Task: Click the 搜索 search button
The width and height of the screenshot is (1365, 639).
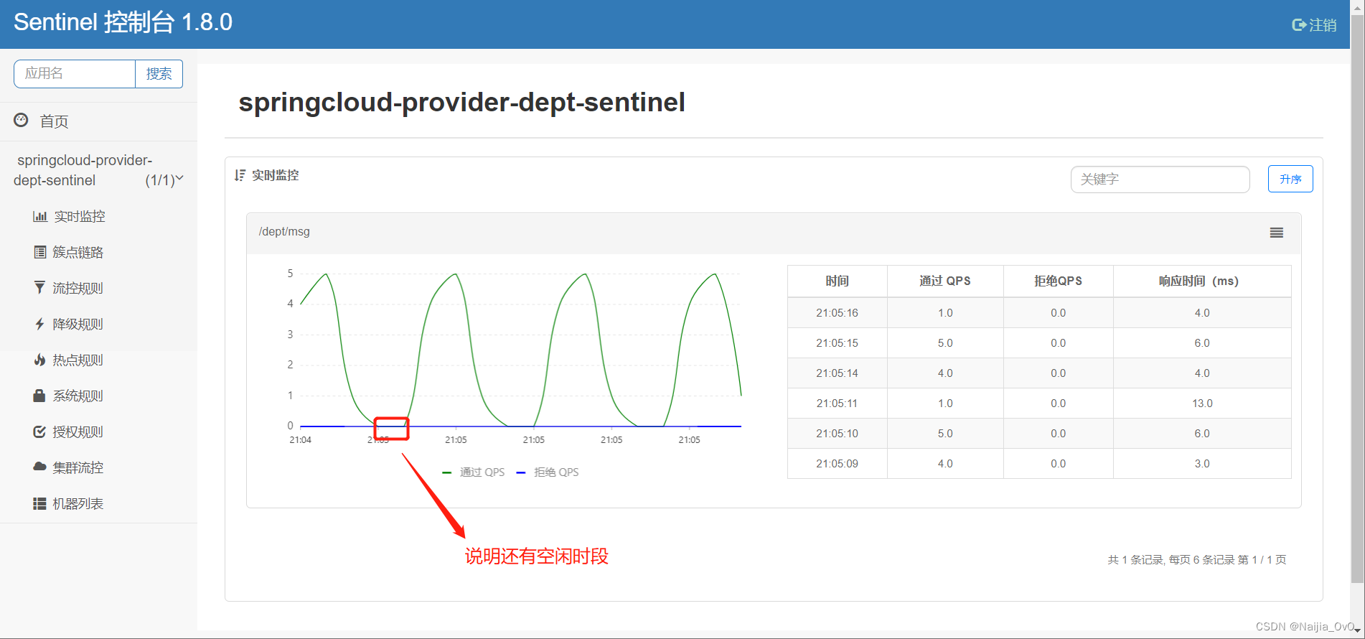Action: point(159,74)
